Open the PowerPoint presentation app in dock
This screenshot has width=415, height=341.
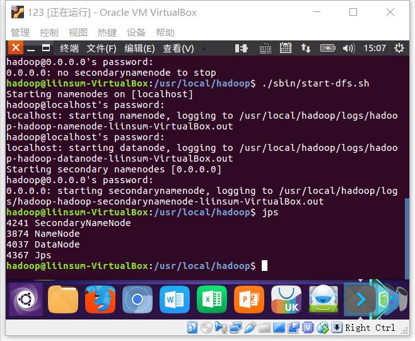tap(249, 300)
